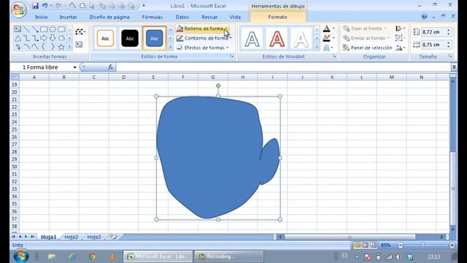Open the Edit shape (modify points) menu
The image size is (467, 263).
point(80,31)
